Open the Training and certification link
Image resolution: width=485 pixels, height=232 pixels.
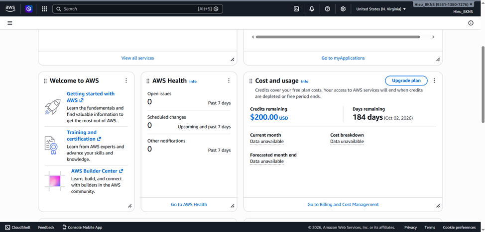(x=84, y=136)
